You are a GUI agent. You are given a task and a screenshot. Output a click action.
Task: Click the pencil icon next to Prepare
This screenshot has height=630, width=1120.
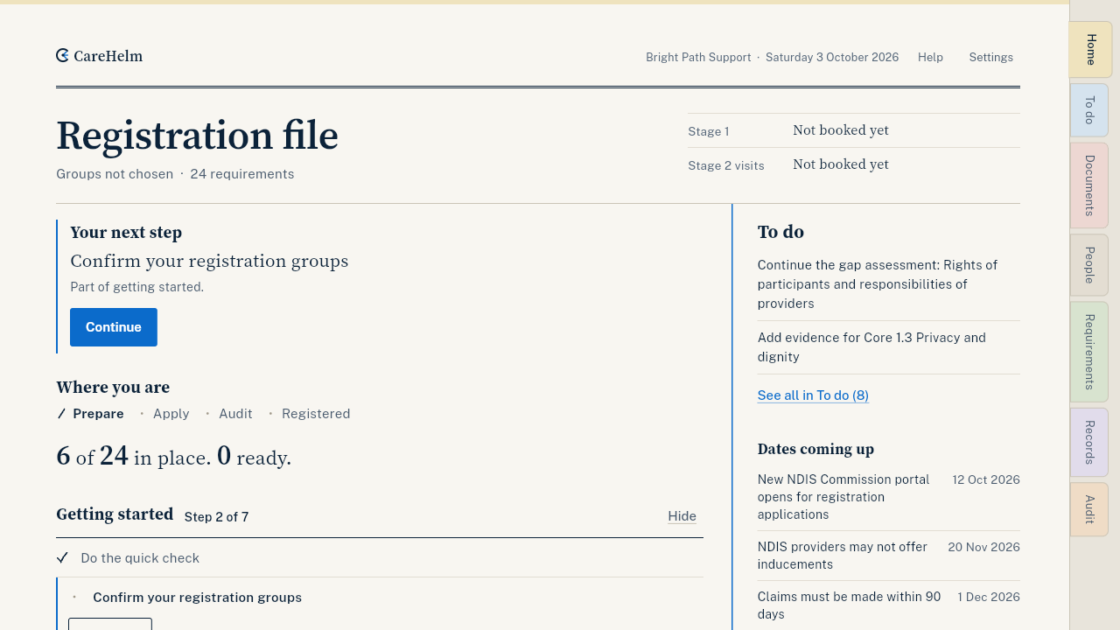[x=61, y=414]
